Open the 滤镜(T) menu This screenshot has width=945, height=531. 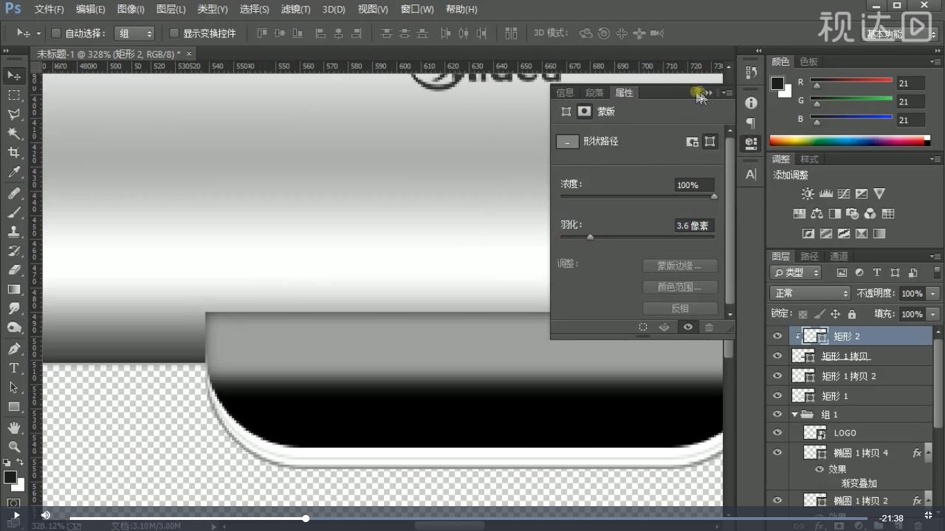coord(295,10)
